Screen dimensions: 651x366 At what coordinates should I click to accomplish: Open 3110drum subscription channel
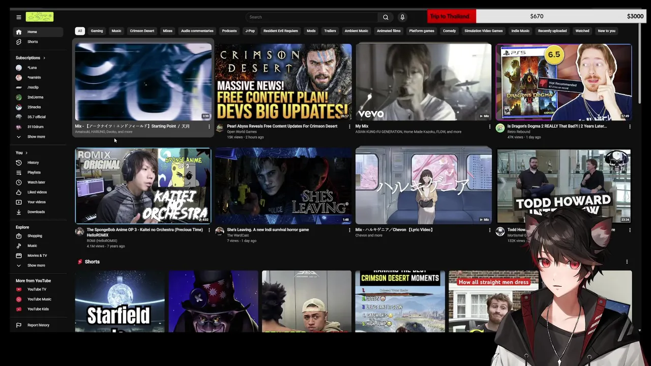pyautogui.click(x=38, y=127)
